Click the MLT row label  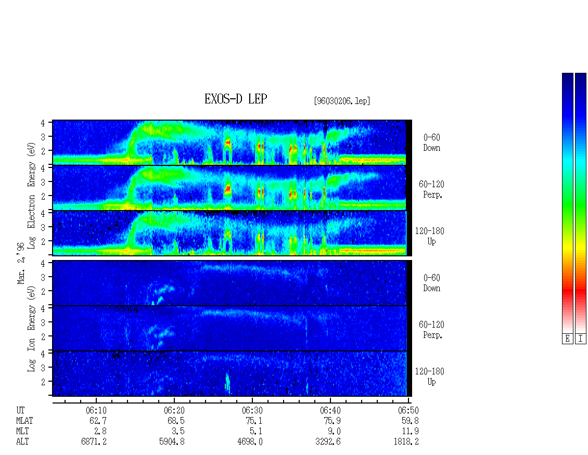pyautogui.click(x=22, y=431)
